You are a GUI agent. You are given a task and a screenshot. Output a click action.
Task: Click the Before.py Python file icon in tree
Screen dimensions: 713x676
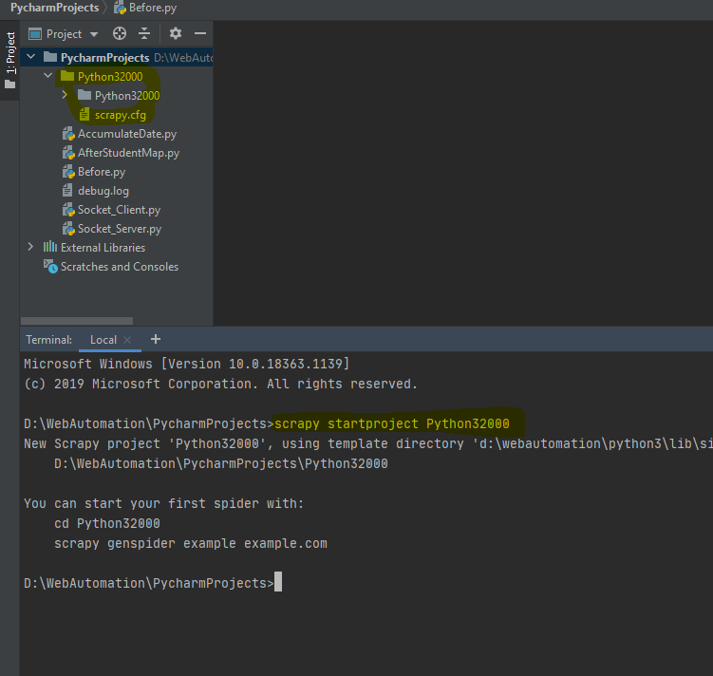pyautogui.click(x=68, y=172)
